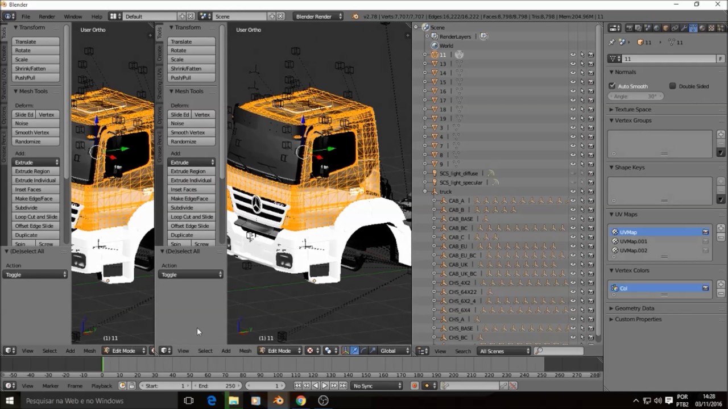Open the No Sync dropdown in the timeline

(377, 386)
